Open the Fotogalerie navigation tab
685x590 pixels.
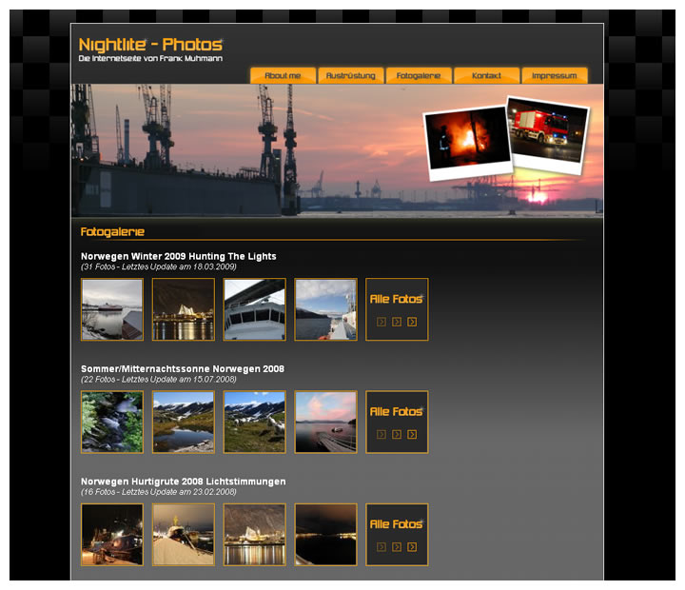(419, 75)
